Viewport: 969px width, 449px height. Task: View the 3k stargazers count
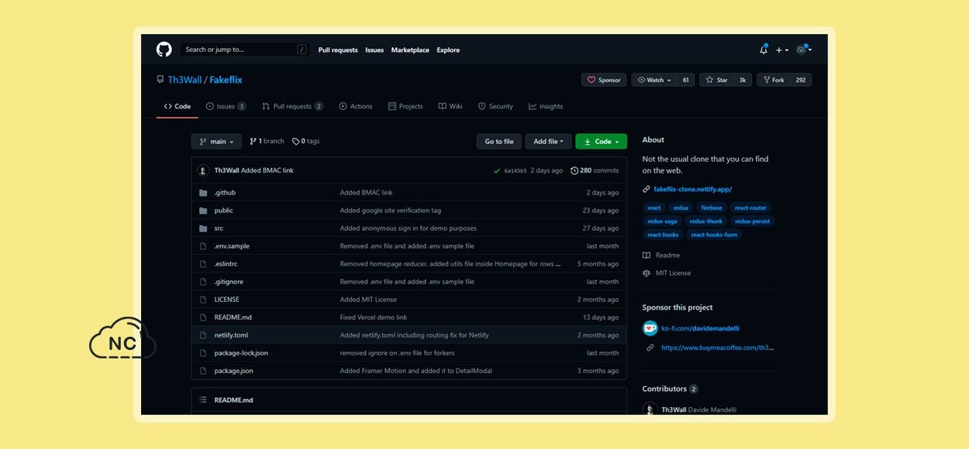coord(743,80)
